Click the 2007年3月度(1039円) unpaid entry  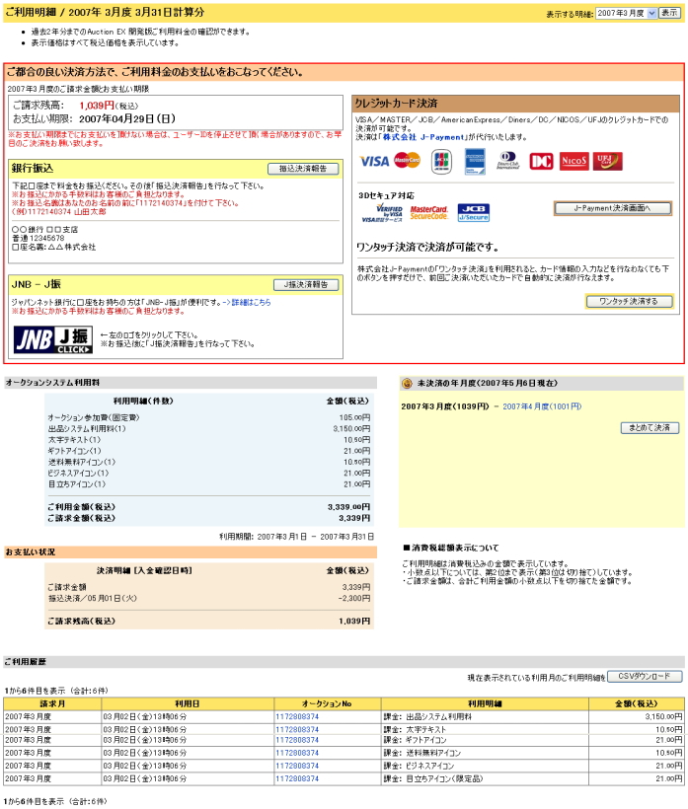444,406
